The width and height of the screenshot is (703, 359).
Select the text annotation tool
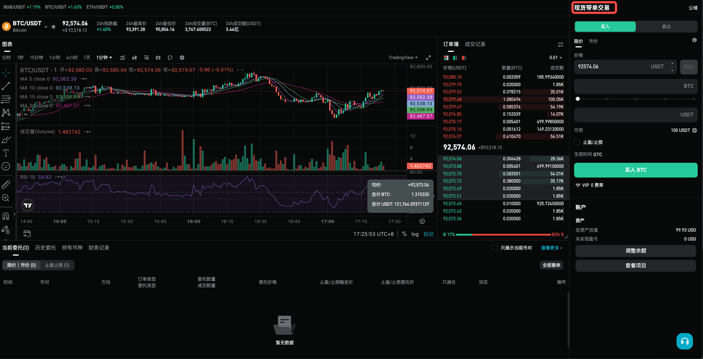[6, 153]
